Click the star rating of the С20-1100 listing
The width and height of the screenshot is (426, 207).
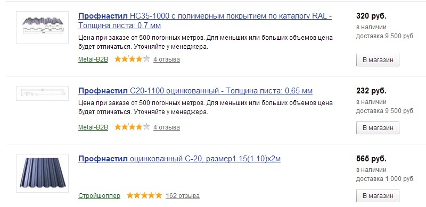coord(132,127)
